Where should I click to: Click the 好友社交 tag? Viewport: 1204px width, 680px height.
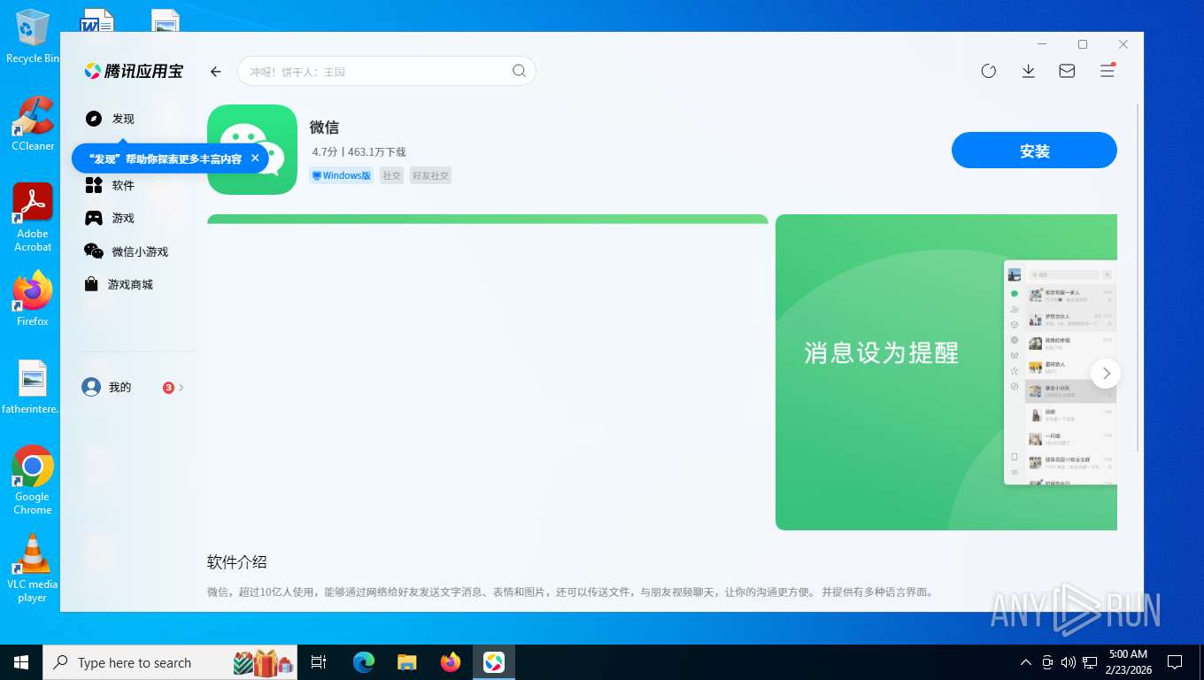point(430,175)
